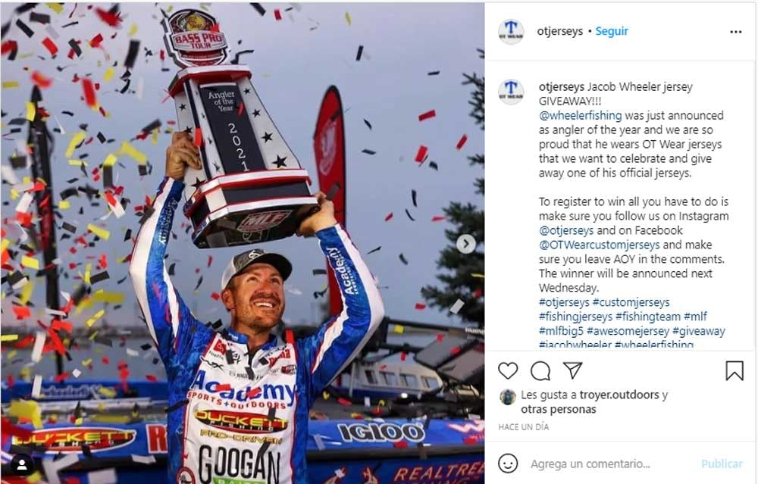The image size is (758, 484).
Task: Open comments via speech bubble icon
Action: 540,371
